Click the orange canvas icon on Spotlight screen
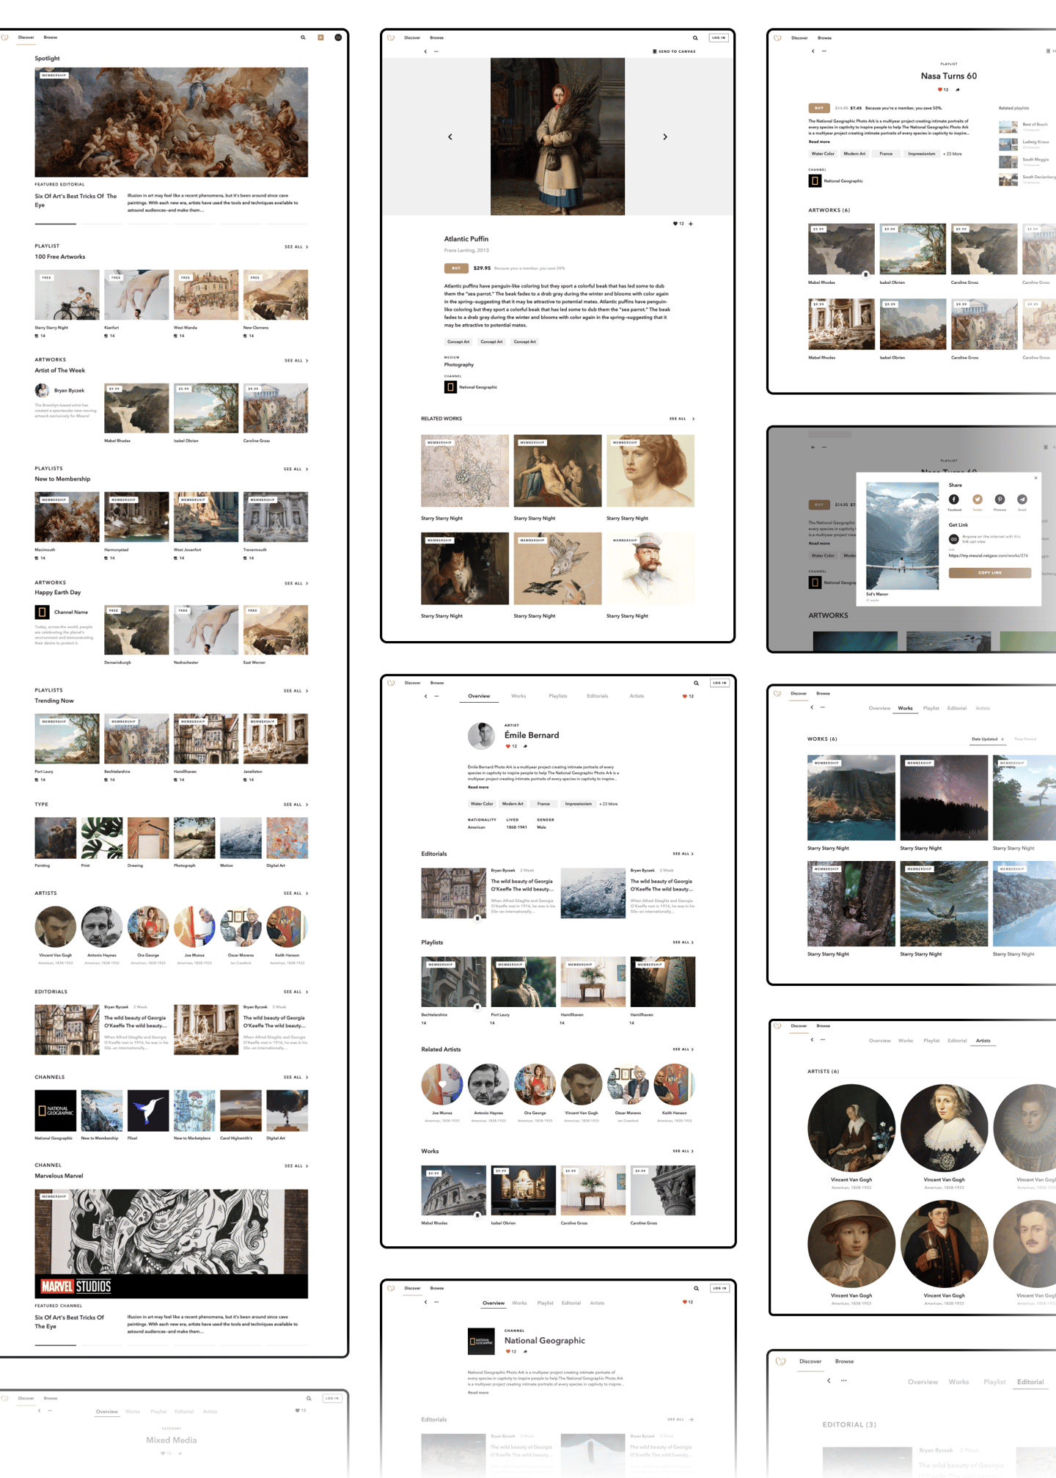Image resolution: width=1056 pixels, height=1478 pixels. click(320, 37)
